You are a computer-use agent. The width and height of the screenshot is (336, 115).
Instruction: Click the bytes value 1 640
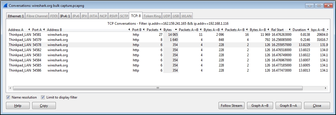(x=174, y=40)
